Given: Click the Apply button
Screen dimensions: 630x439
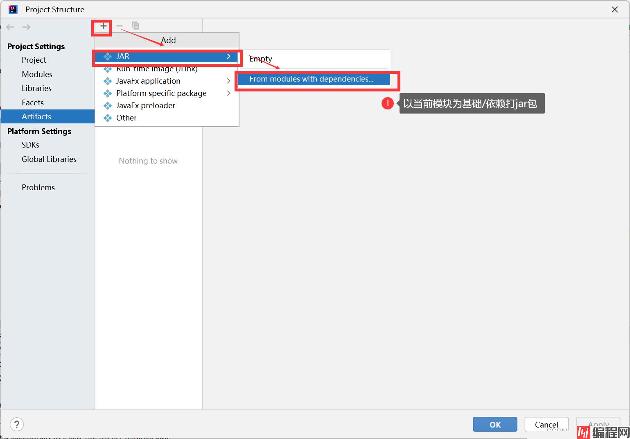Looking at the screenshot, I should click(598, 424).
